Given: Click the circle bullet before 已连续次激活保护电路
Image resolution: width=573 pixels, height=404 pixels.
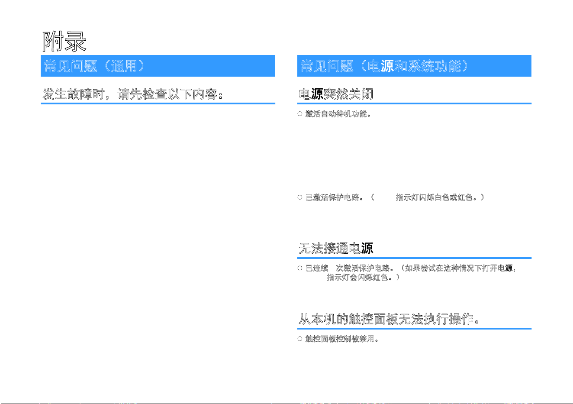Looking at the screenshot, I should (299, 268).
